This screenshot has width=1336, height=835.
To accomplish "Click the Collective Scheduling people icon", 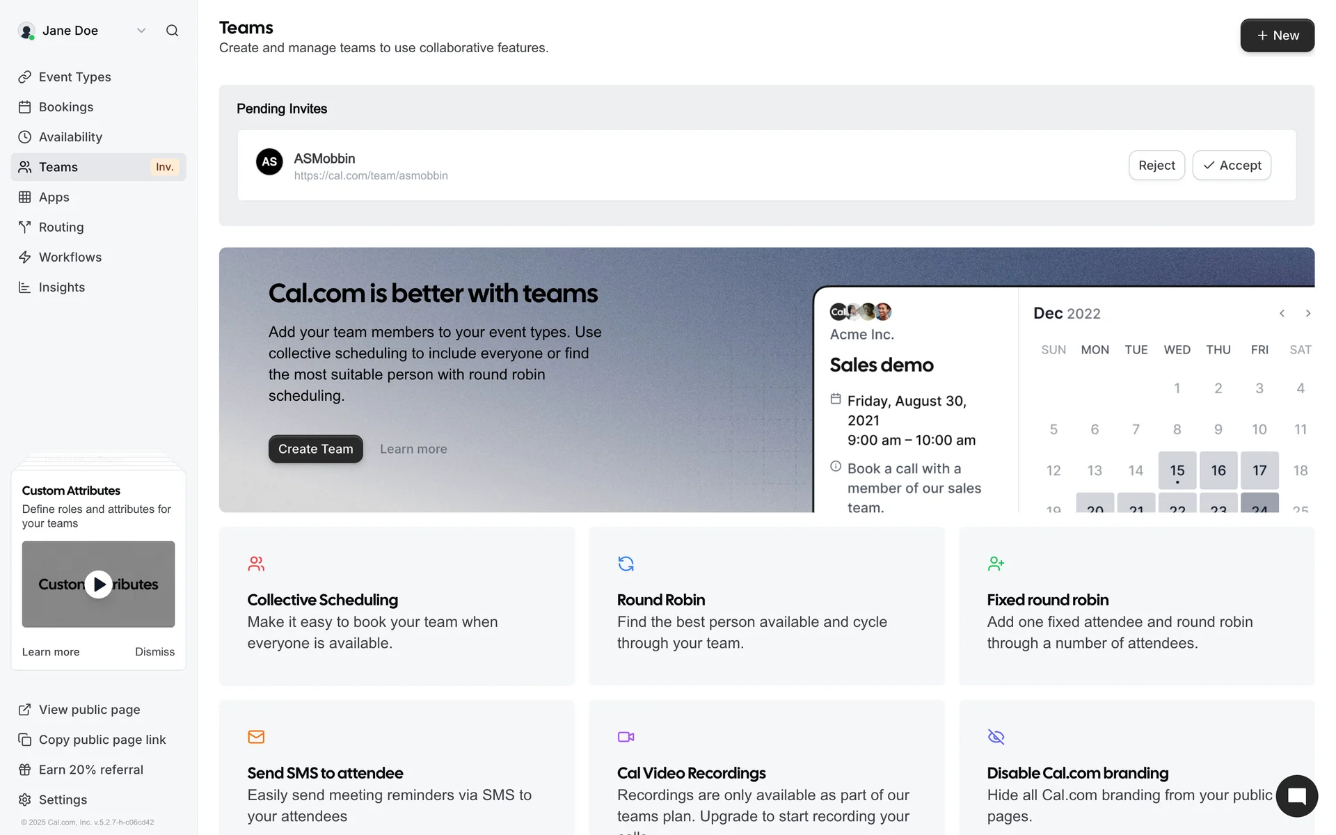I will click(x=256, y=564).
